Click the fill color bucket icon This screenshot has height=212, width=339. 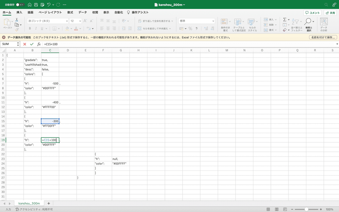(67, 28)
